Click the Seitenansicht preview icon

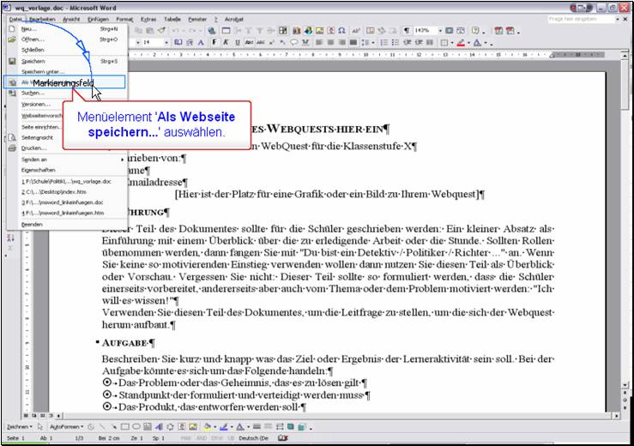point(12,136)
